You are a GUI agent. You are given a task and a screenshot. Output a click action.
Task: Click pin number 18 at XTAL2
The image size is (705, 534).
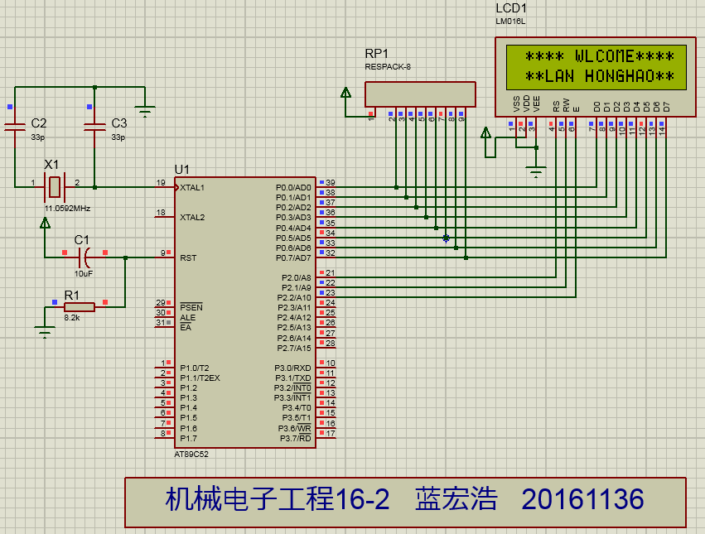coord(161,212)
